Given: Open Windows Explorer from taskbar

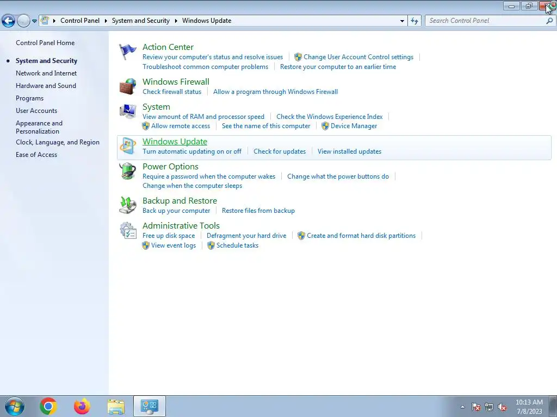Looking at the screenshot, I should click(116, 406).
